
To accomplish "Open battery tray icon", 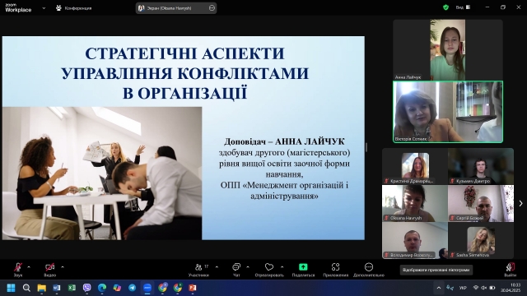I will (492, 288).
